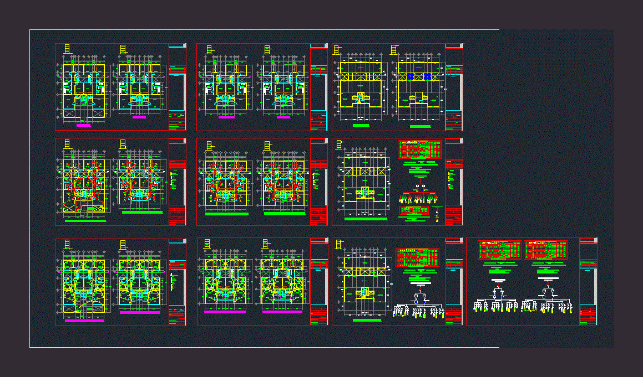Click the stair level symbol above the top-left sheet's first plan

[68, 49]
